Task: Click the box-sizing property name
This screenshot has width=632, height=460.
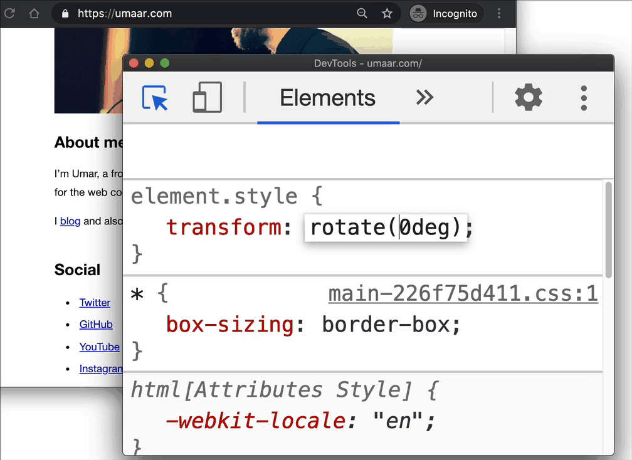Action: (x=229, y=325)
